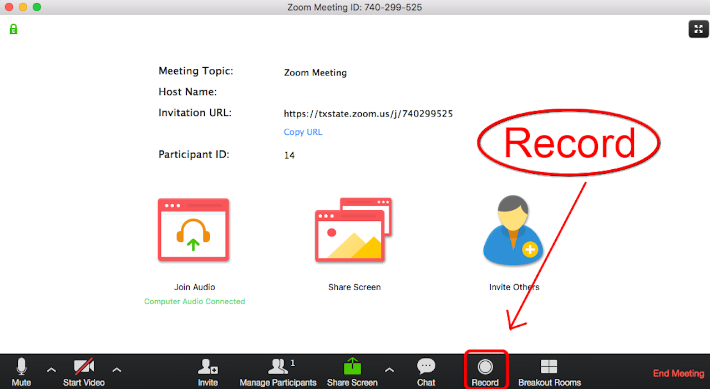The image size is (710, 389).
Task: Start recording with the Record button
Action: point(485,370)
